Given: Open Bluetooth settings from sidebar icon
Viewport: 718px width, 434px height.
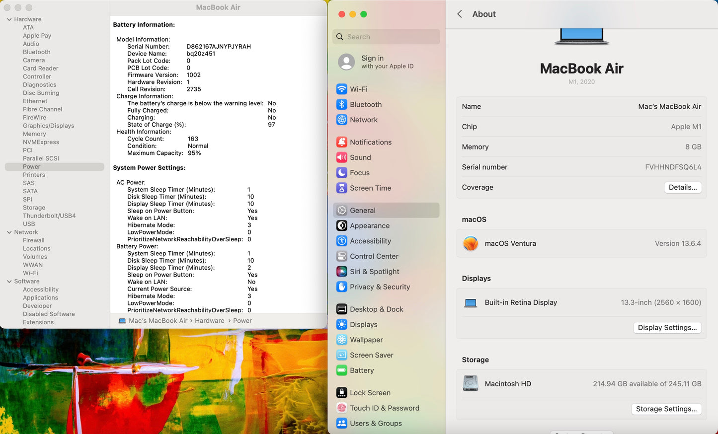Looking at the screenshot, I should click(x=342, y=105).
